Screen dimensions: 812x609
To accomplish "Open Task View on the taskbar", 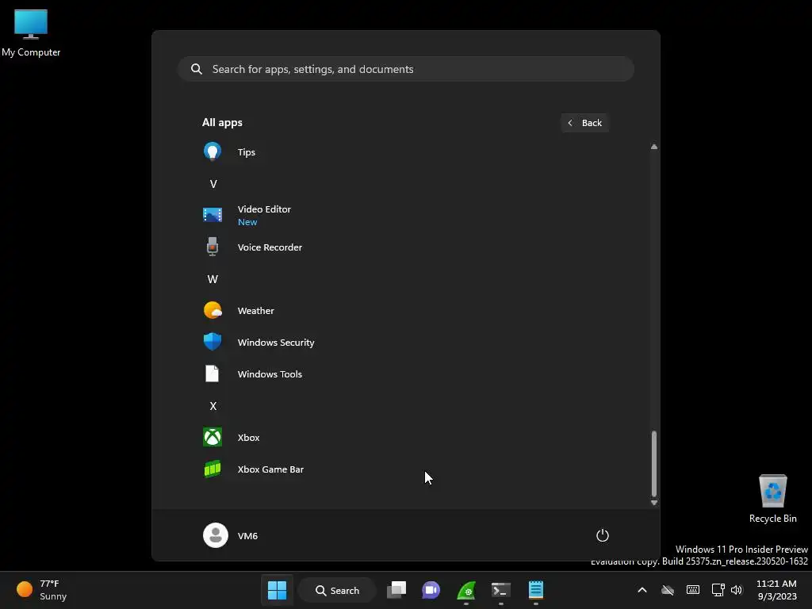I will pyautogui.click(x=396, y=590).
